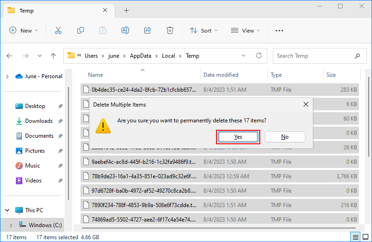Click Users in the breadcrumb path

91,56
